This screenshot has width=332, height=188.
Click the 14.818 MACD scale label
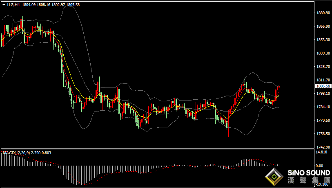coord(322,152)
